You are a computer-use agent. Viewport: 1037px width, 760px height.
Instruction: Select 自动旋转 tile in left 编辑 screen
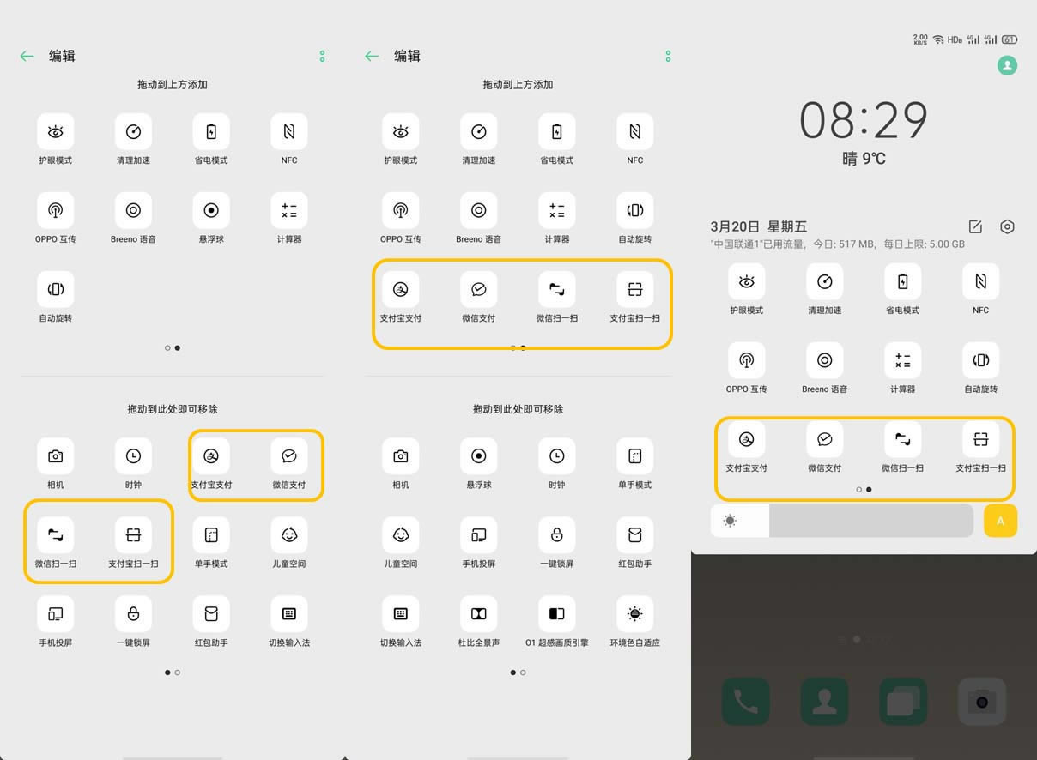coord(56,289)
